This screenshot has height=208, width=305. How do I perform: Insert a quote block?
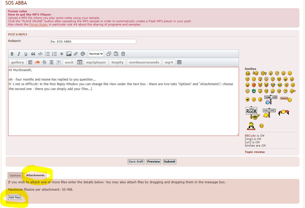click(x=33, y=54)
